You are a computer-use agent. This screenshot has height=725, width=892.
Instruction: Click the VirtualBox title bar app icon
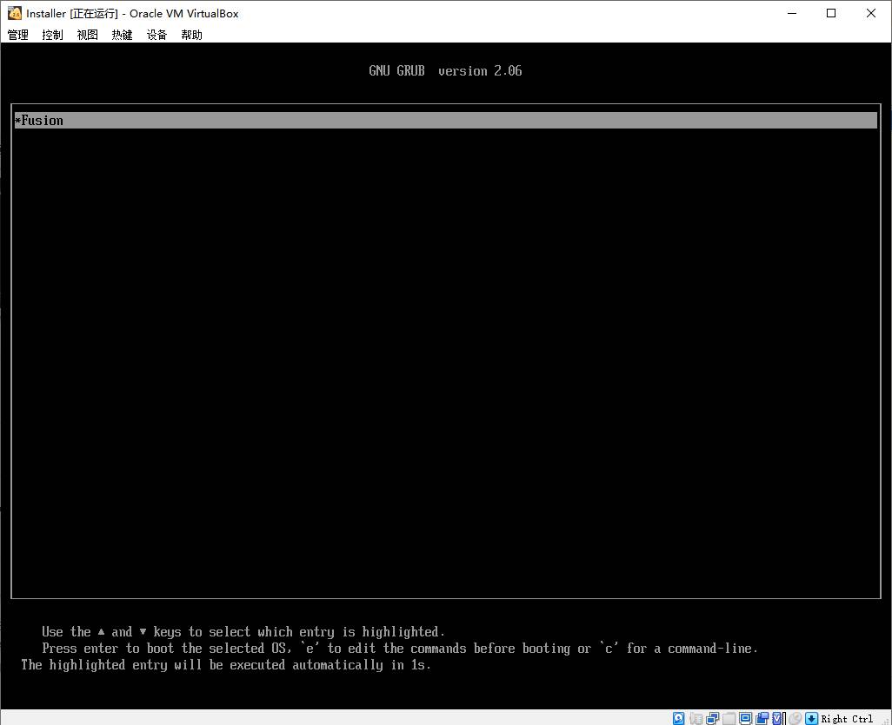[x=14, y=13]
